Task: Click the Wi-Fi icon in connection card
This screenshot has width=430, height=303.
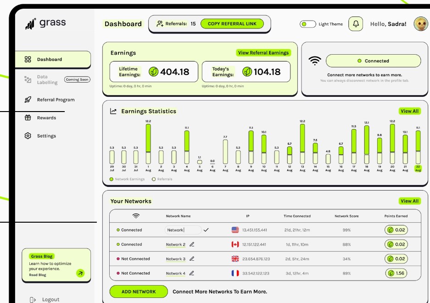Action: tap(315, 61)
